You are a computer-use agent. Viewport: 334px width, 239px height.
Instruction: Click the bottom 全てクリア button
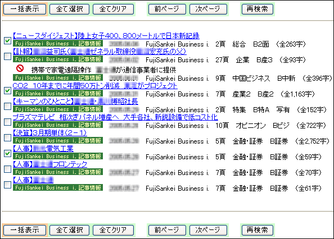[x=113, y=230]
